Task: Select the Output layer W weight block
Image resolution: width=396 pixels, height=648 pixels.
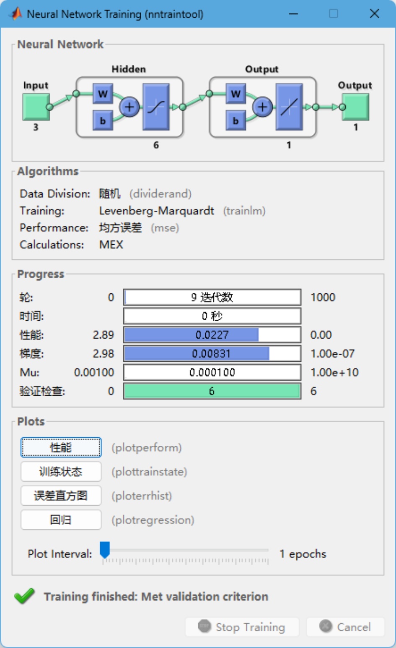Action: pos(236,94)
